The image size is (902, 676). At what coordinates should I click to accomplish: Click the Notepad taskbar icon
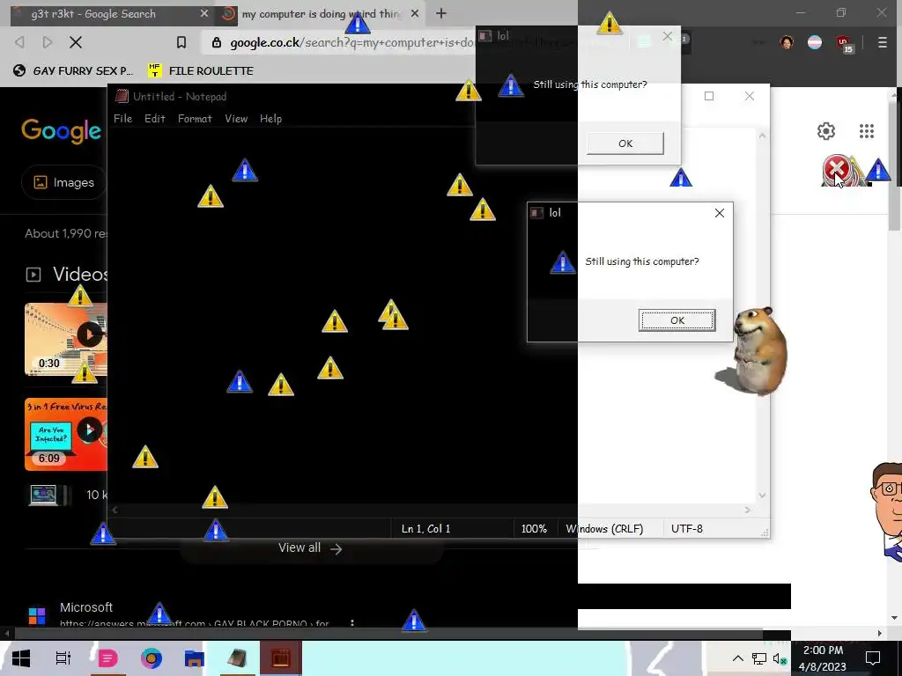click(x=237, y=658)
